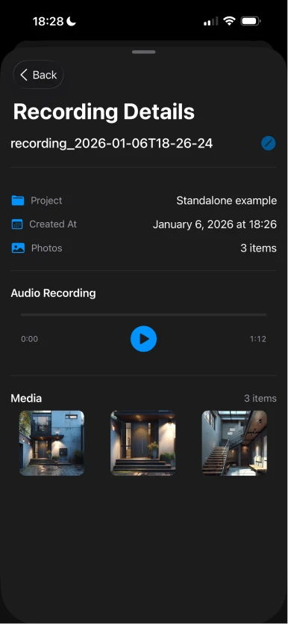Open the first media thumbnail of house exterior
The height and width of the screenshot is (624, 288).
(51, 443)
